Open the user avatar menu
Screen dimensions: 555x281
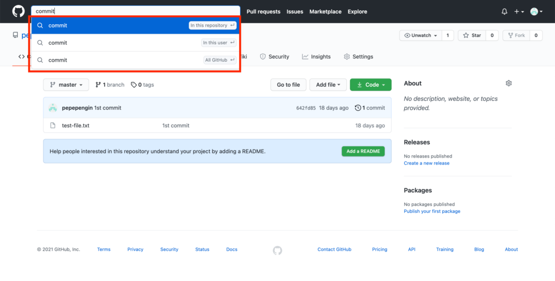click(536, 12)
